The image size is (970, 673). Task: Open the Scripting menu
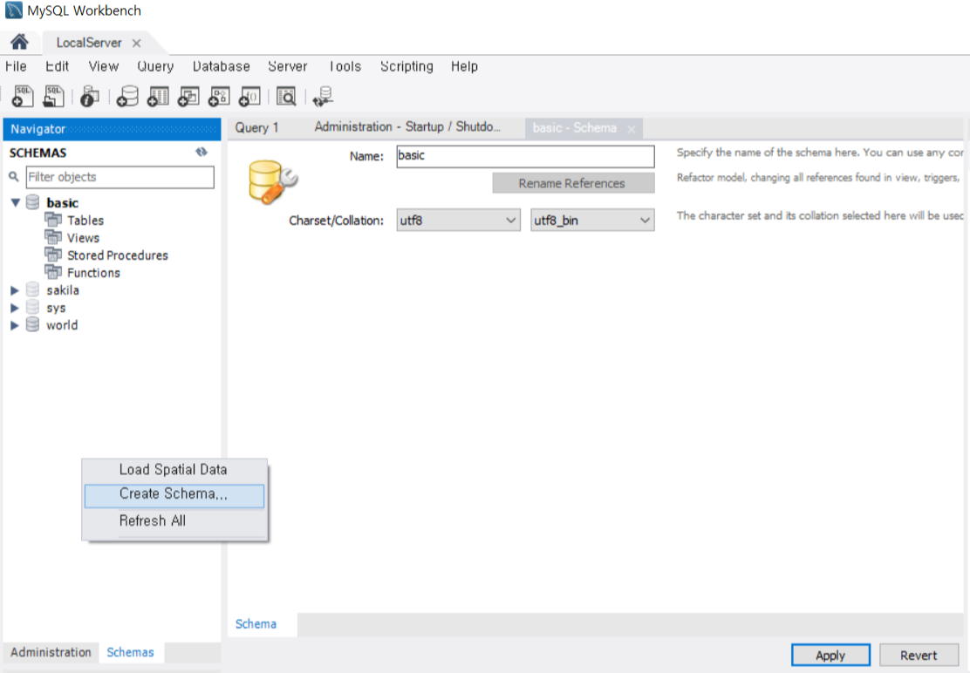(406, 66)
